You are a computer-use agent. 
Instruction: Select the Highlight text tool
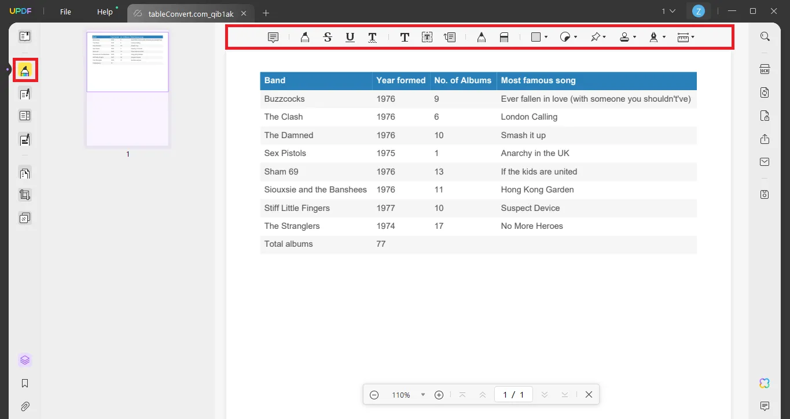tap(305, 37)
